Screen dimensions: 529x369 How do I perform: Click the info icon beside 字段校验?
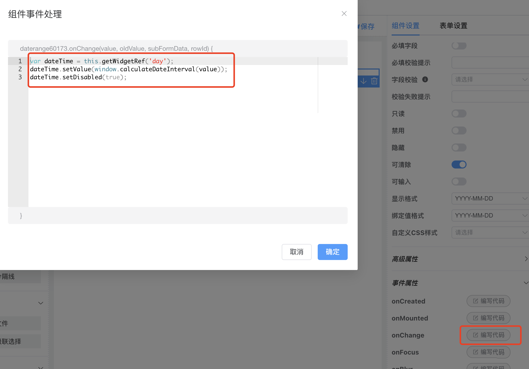(425, 79)
